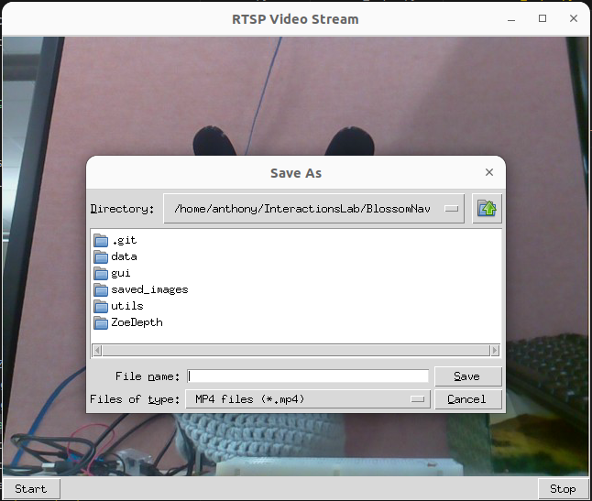Click the horizontal scrollbar in file list
This screenshot has width=592, height=501.
pos(295,350)
